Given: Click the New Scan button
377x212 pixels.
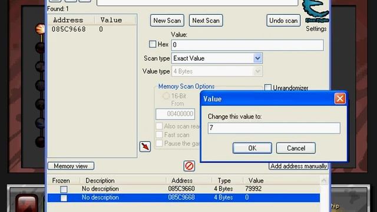Looking at the screenshot, I should 167,21.
